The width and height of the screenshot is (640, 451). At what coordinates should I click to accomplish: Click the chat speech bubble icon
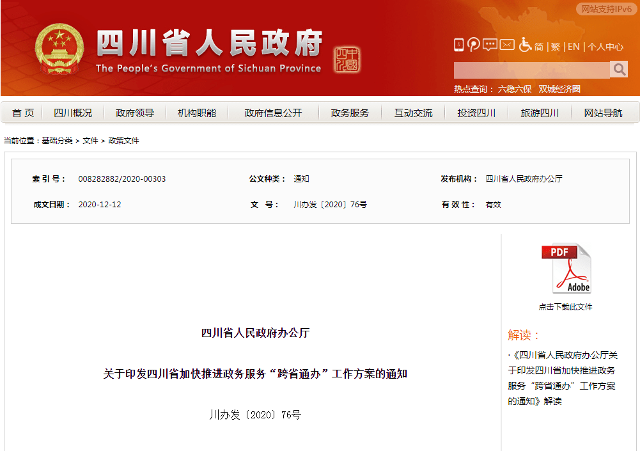[x=490, y=45]
